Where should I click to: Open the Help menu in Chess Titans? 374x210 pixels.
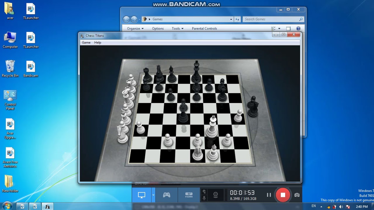pyautogui.click(x=98, y=43)
